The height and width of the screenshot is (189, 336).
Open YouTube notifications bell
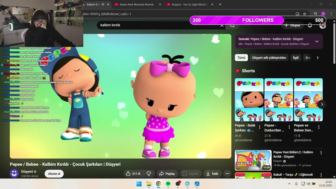coord(310,25)
